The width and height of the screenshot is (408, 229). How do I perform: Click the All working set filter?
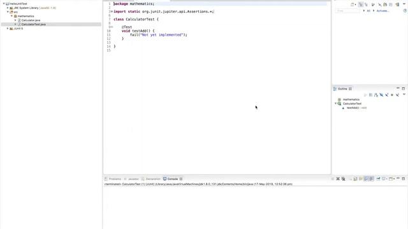[368, 11]
